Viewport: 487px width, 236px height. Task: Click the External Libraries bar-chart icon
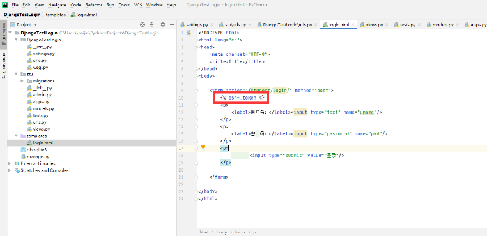point(17,163)
